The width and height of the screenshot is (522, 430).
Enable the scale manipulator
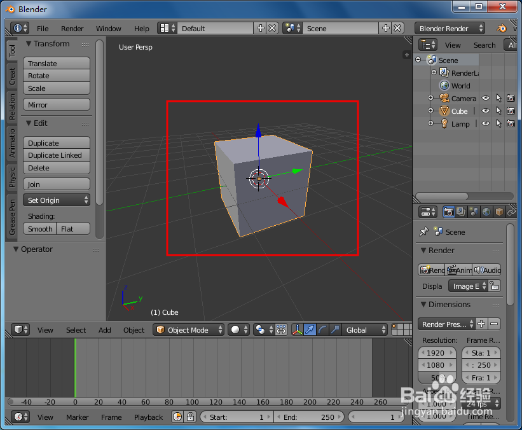coord(334,329)
